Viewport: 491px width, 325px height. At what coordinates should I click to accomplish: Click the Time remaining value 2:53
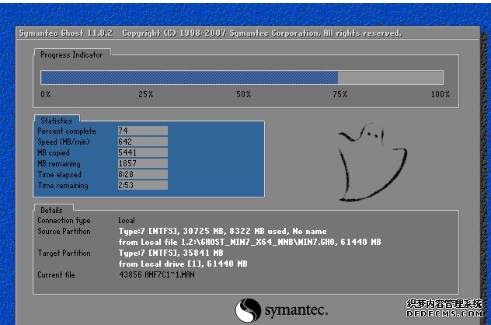tap(142, 185)
